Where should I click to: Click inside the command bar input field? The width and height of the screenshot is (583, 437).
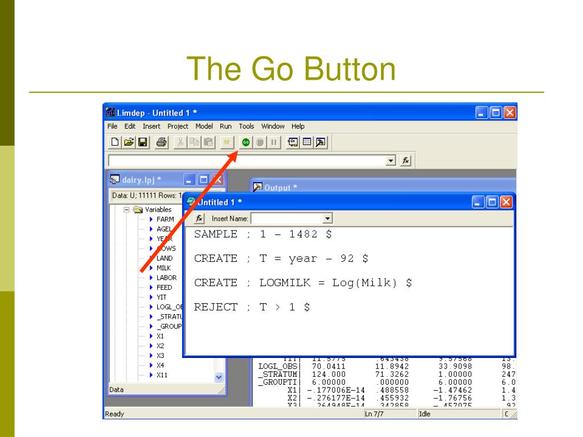247,161
